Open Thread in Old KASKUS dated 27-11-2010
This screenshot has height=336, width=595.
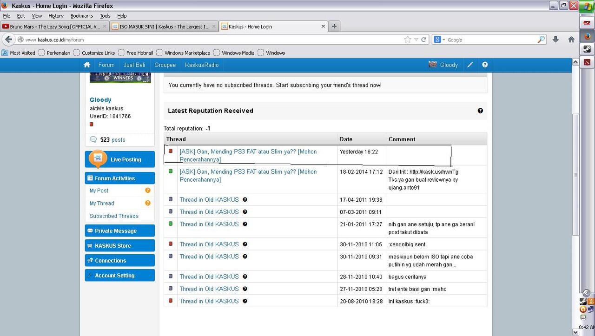[209, 289]
